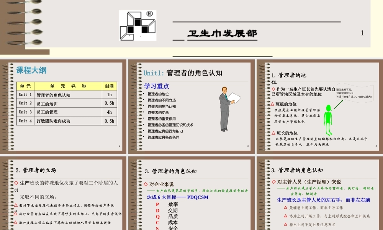Click the bullet 是辅助上司工作,而非主导工作

(x=316, y=208)
